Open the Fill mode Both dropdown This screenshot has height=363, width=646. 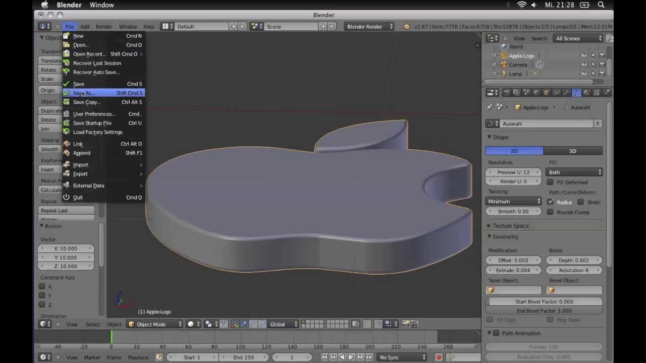[575, 172]
